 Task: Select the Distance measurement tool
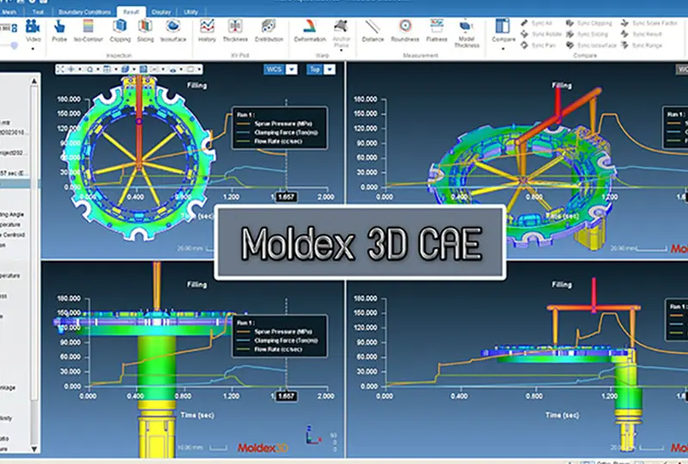coord(372,31)
